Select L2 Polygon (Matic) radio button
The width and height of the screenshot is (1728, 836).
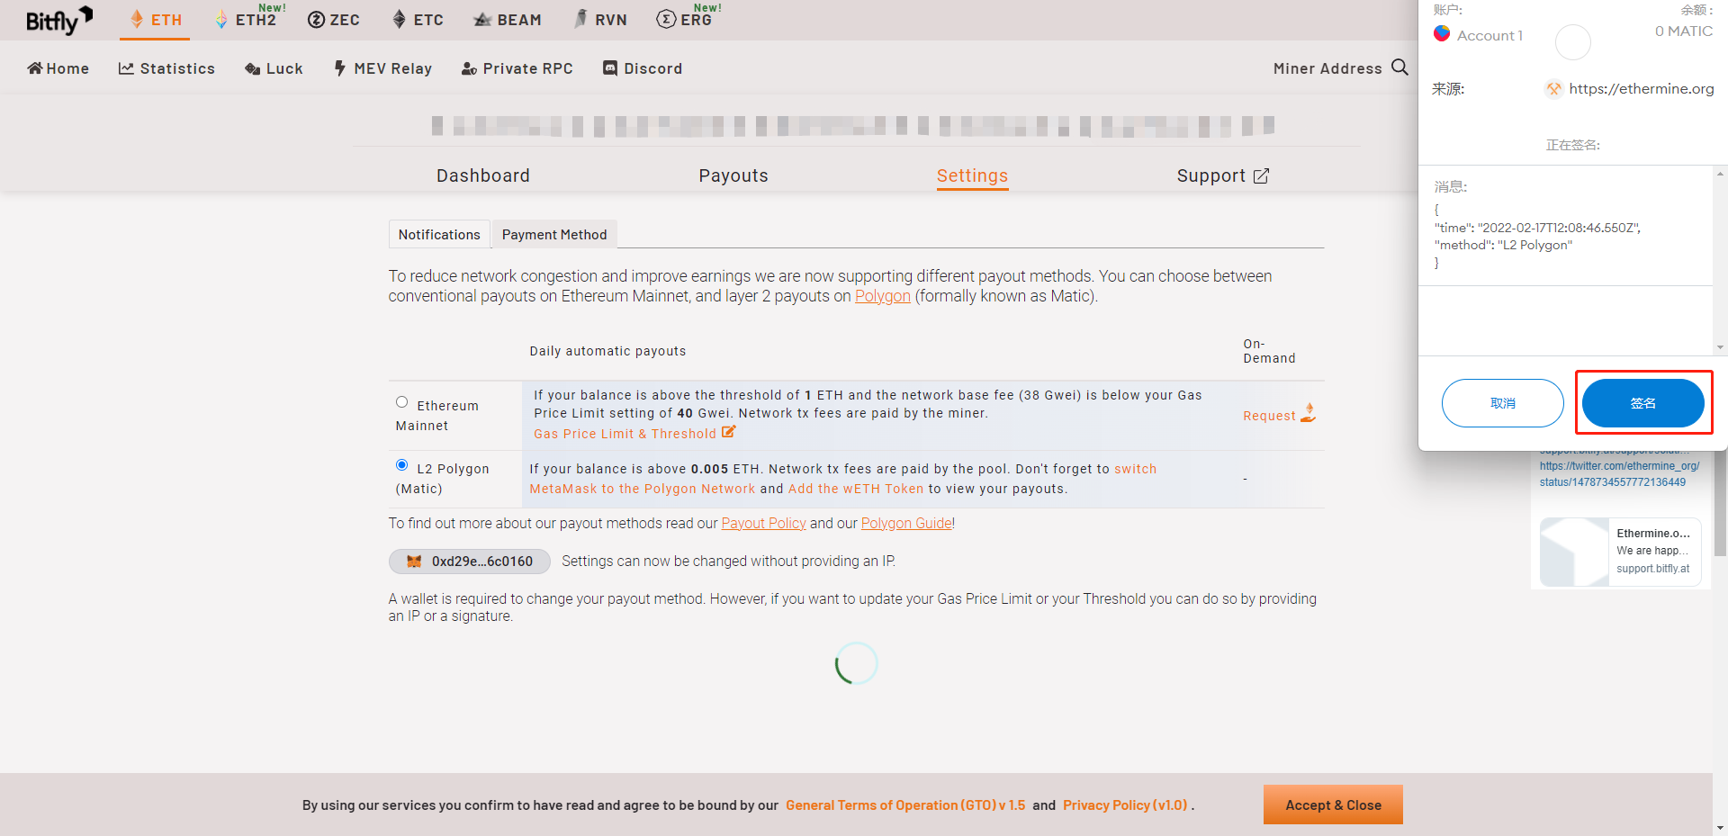401,465
